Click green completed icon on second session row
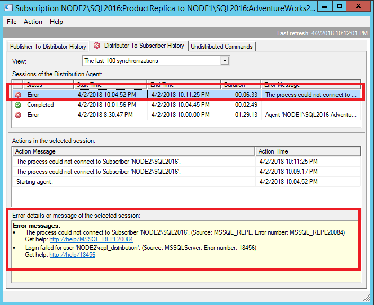This screenshot has width=374, height=305. [18, 105]
